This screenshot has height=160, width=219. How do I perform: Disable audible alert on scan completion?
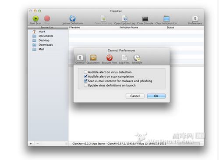click(85, 76)
